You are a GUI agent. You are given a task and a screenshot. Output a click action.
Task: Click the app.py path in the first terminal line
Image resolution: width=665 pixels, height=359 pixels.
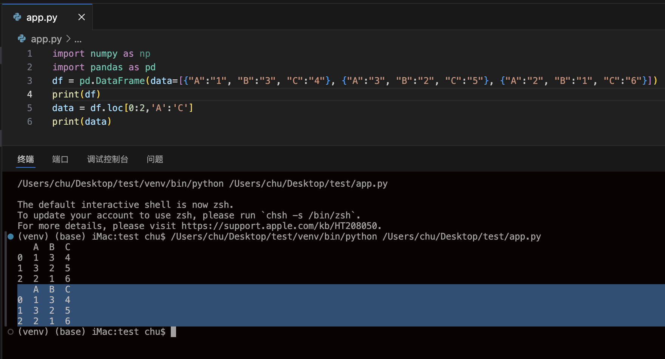click(x=308, y=184)
